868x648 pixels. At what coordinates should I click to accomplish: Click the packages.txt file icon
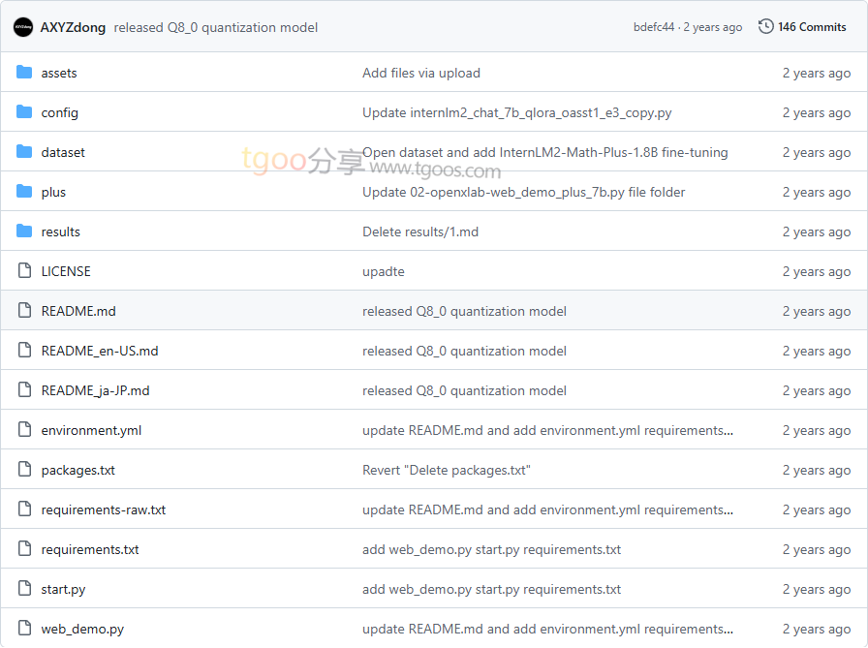(x=24, y=470)
